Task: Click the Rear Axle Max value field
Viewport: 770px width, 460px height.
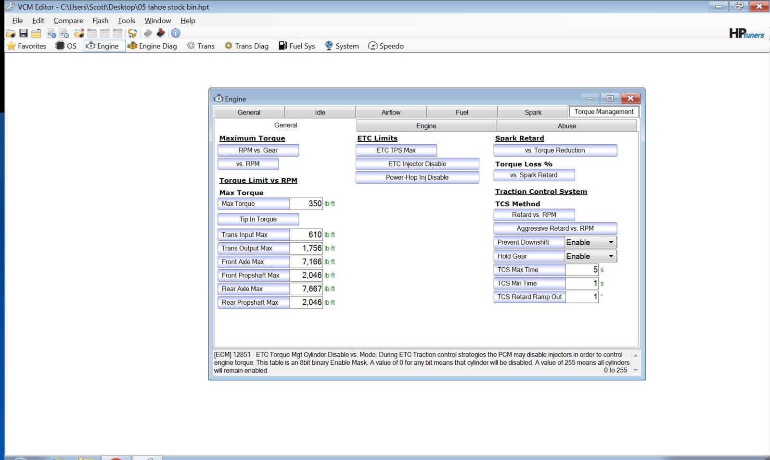Action: tap(306, 289)
